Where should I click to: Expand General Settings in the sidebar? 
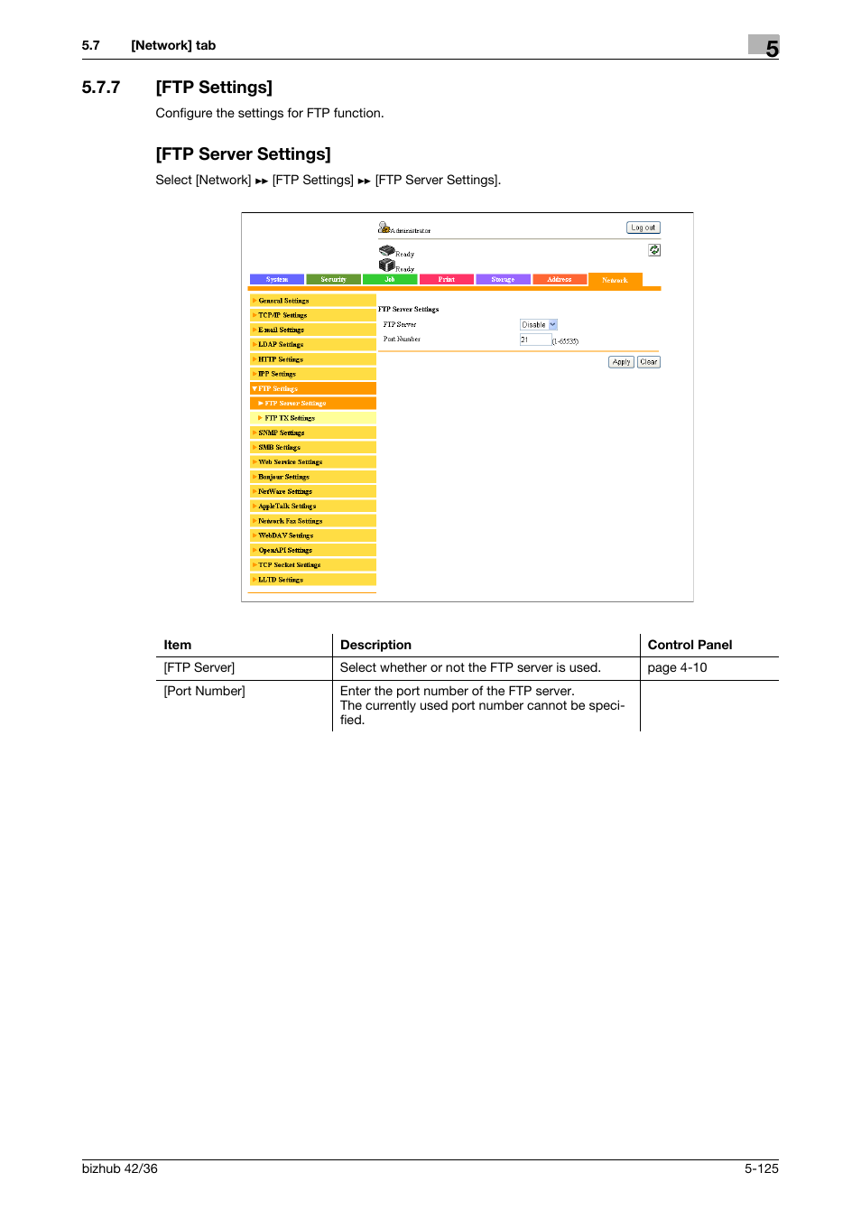coord(313,301)
